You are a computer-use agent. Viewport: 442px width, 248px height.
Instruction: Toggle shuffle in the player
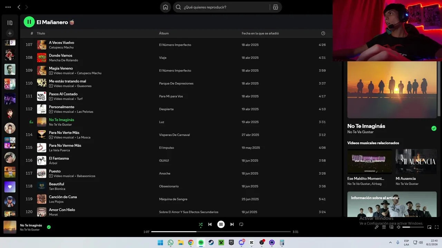click(201, 224)
